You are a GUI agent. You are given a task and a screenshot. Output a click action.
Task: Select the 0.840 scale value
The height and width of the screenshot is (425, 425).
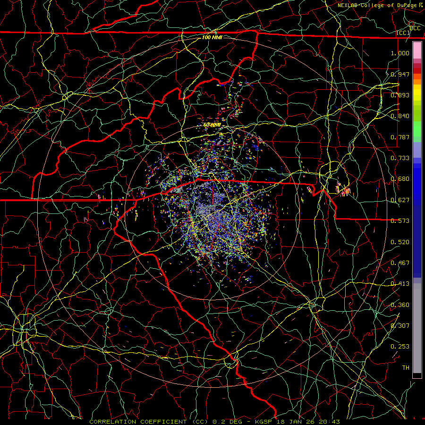[x=400, y=116]
